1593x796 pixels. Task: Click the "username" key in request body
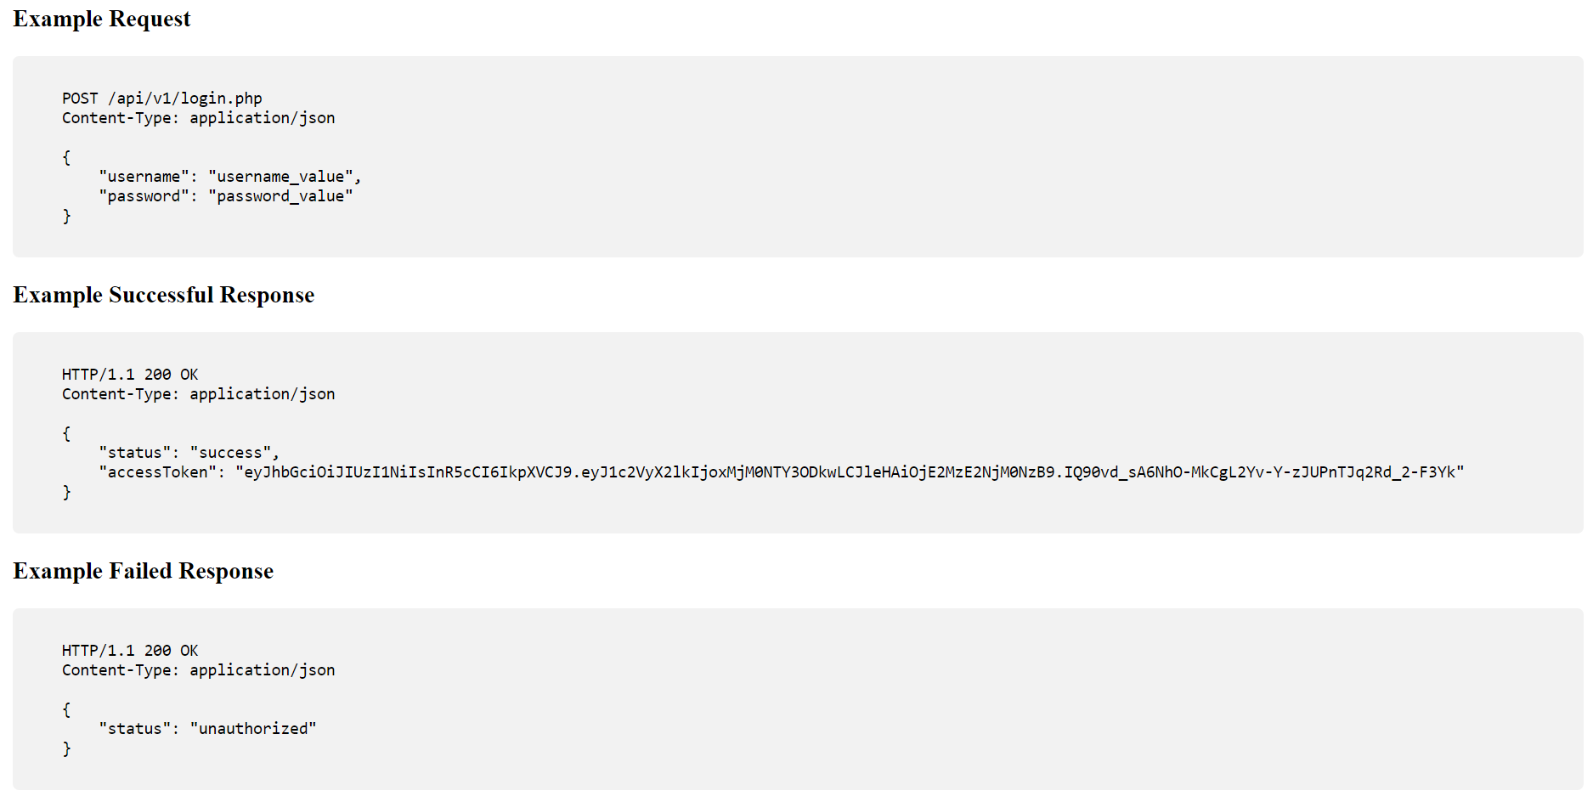click(144, 177)
